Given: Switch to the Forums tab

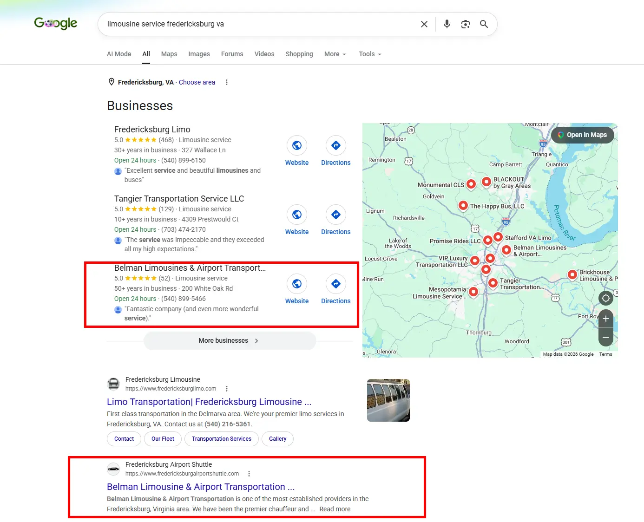Looking at the screenshot, I should [x=232, y=54].
